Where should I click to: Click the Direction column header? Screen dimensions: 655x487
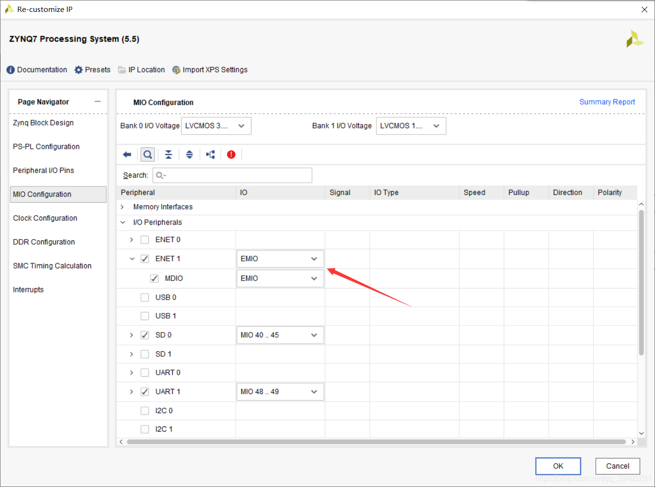pos(571,193)
